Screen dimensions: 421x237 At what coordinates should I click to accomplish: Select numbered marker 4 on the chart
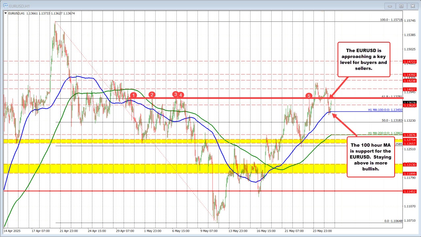[181, 95]
